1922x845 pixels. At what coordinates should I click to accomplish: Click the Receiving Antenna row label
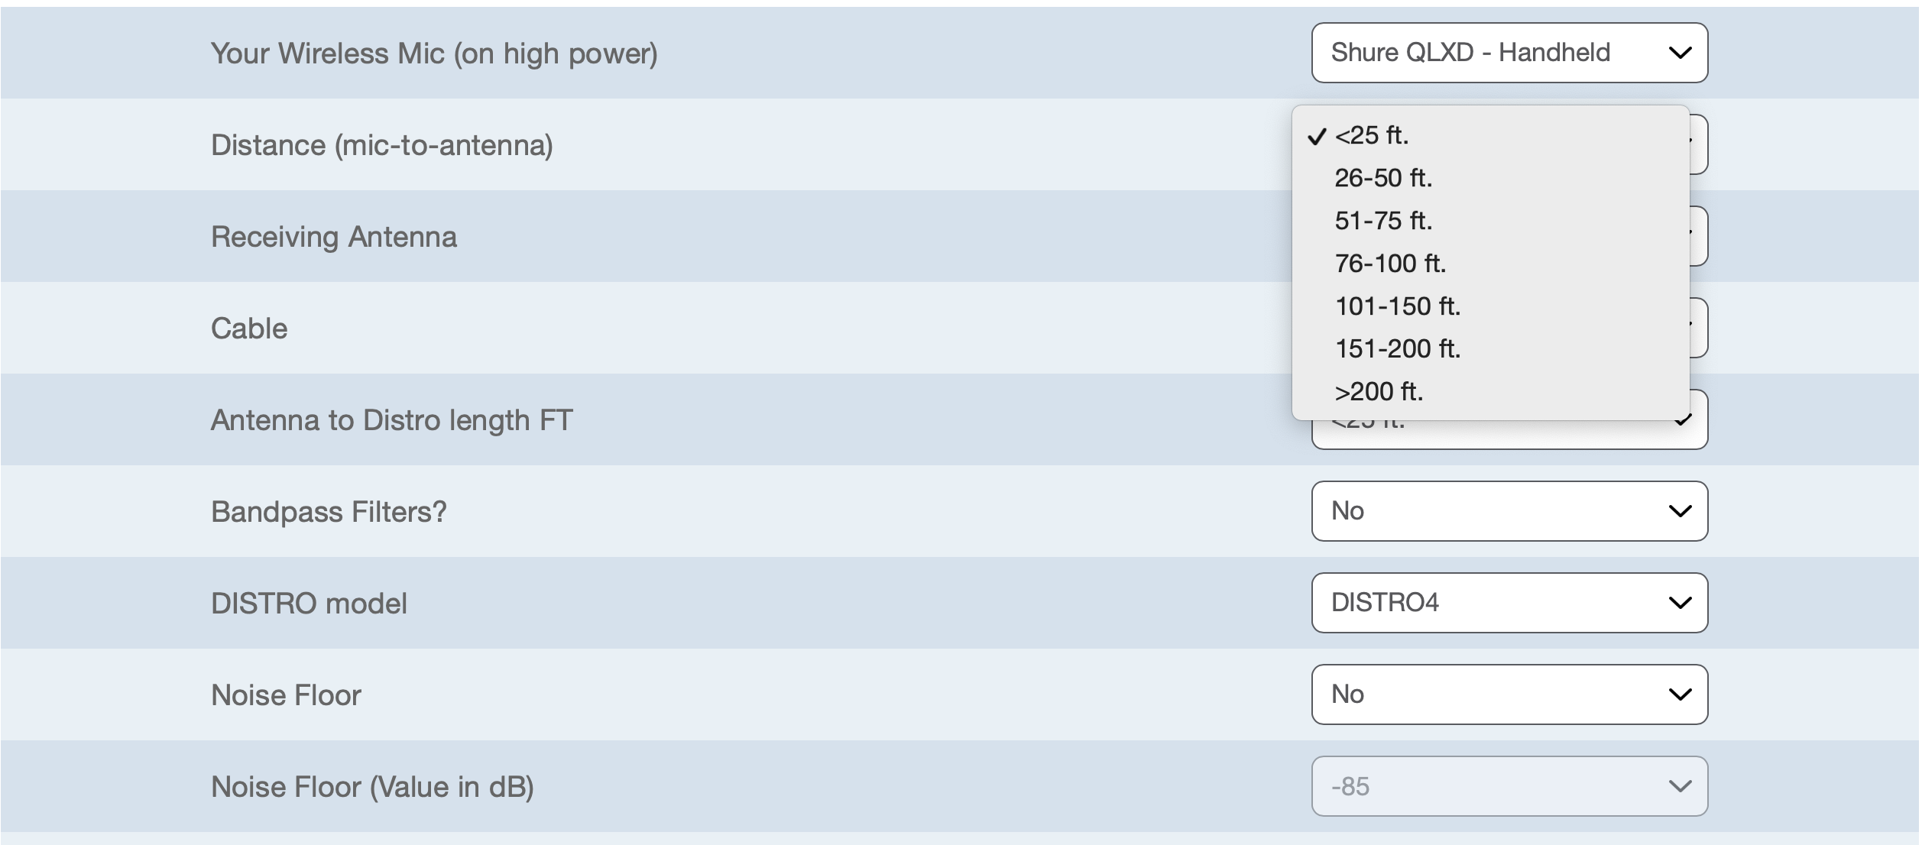[x=334, y=237]
